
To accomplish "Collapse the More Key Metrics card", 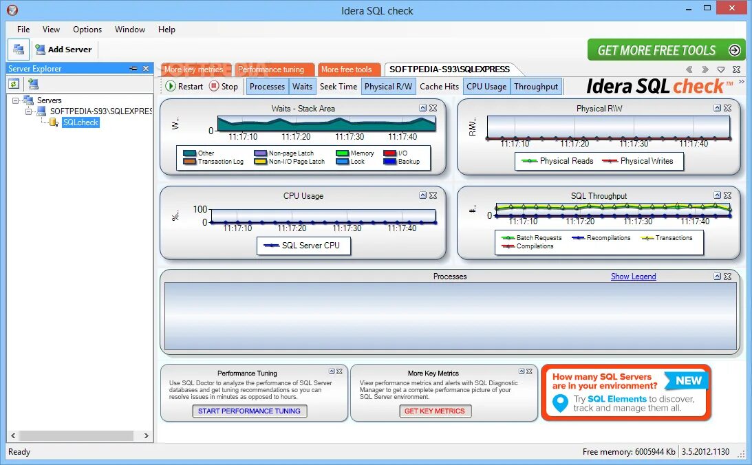I will point(522,371).
